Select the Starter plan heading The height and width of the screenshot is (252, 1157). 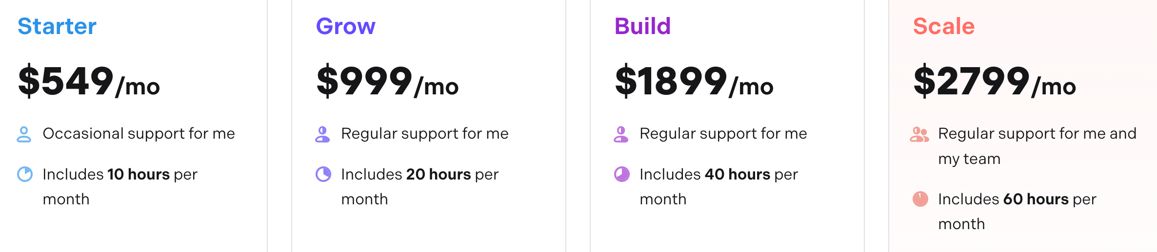(57, 26)
